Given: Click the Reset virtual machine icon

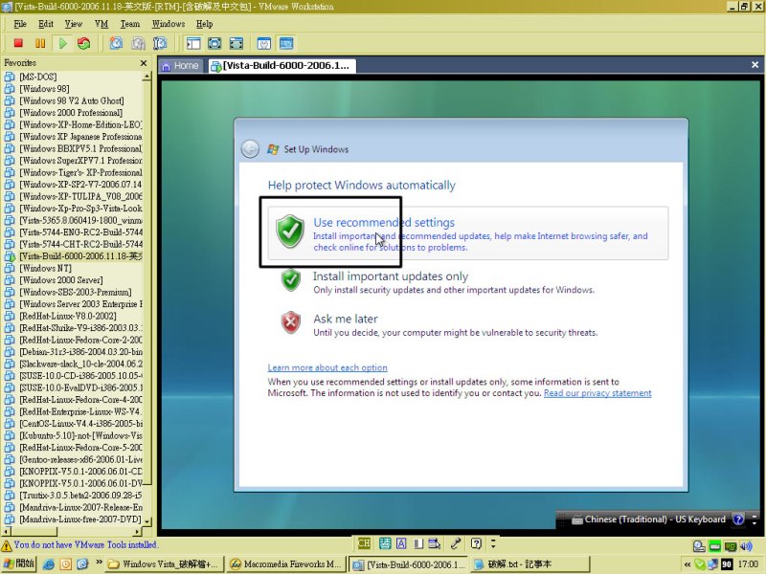Looking at the screenshot, I should point(84,43).
